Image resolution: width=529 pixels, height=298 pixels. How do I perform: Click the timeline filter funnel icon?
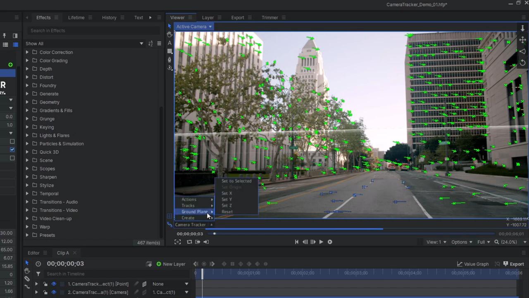[38, 274]
